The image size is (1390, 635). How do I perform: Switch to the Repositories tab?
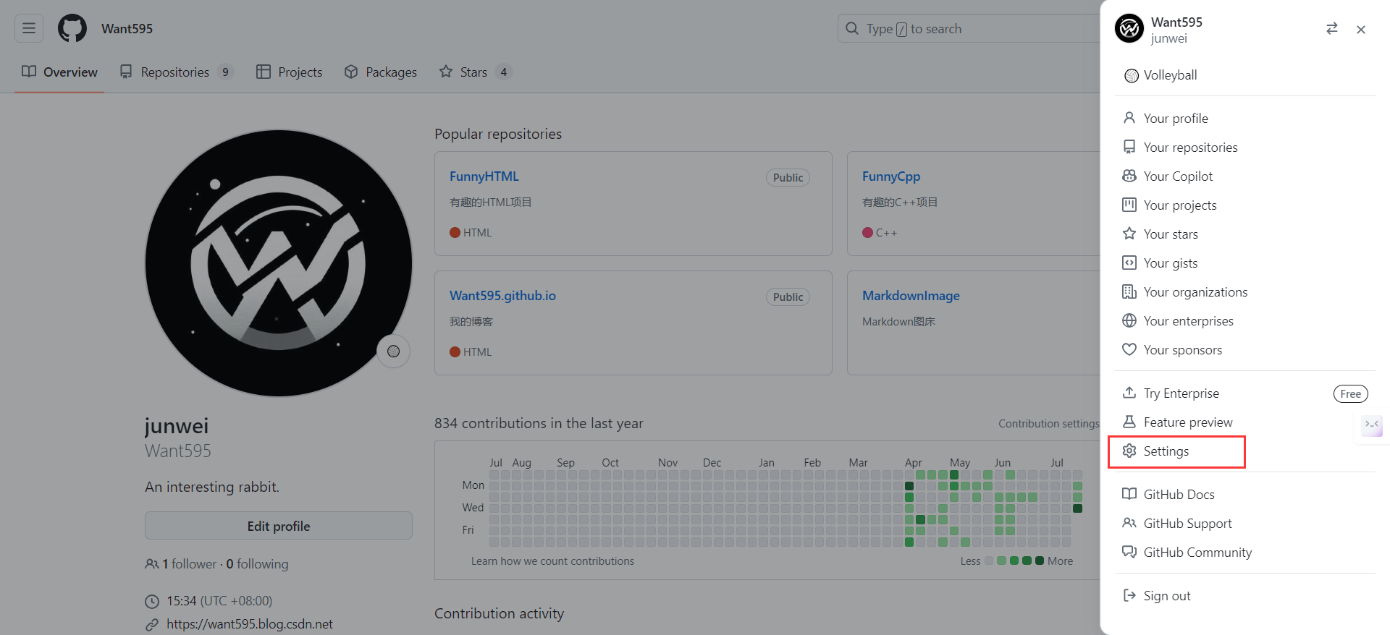176,72
